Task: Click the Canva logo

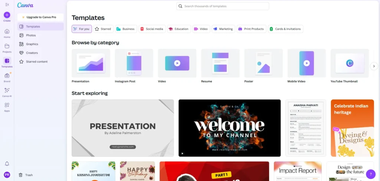Action: [25, 5]
